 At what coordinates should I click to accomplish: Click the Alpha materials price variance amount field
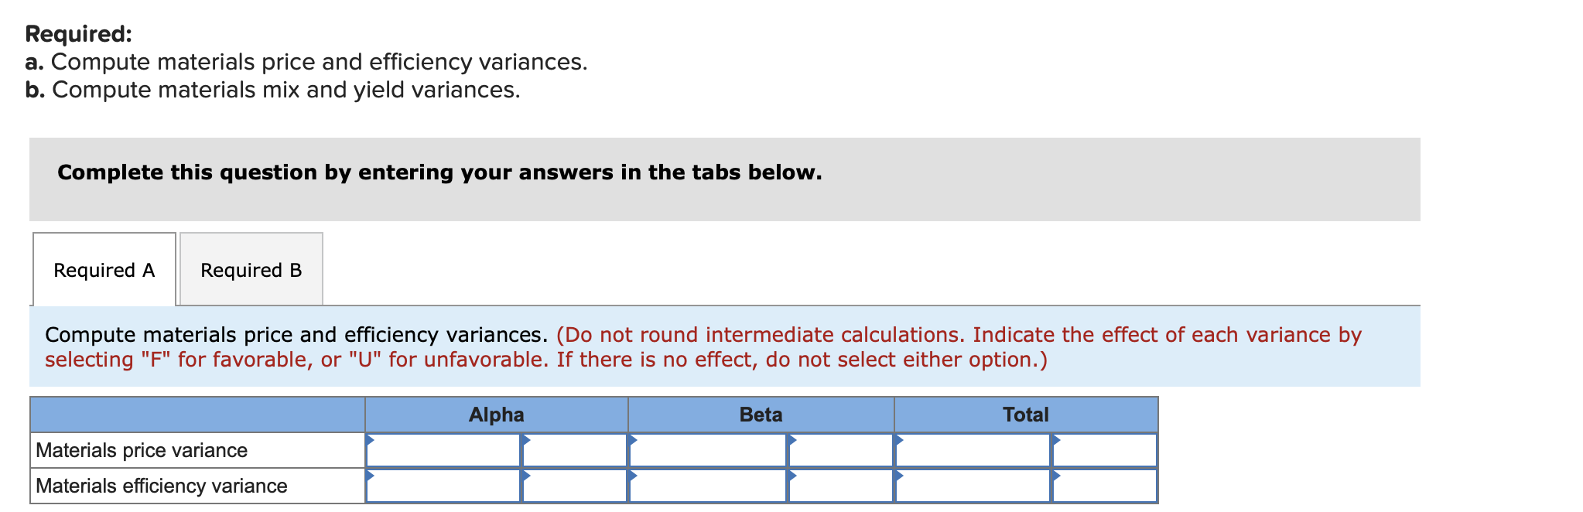click(441, 450)
